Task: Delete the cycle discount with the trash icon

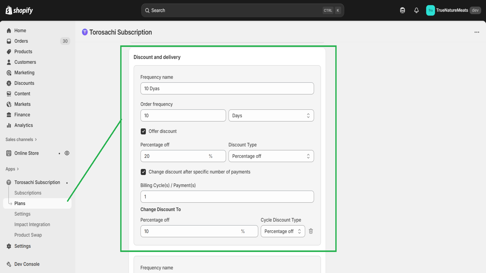Action: click(x=311, y=231)
